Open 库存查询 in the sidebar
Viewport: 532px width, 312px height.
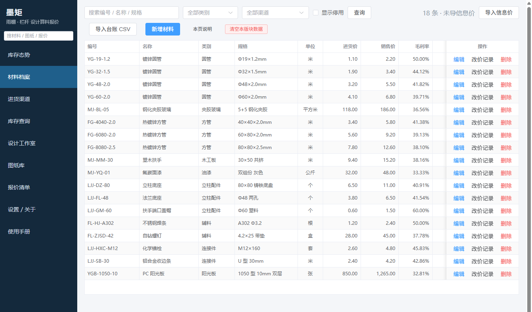coord(39,121)
